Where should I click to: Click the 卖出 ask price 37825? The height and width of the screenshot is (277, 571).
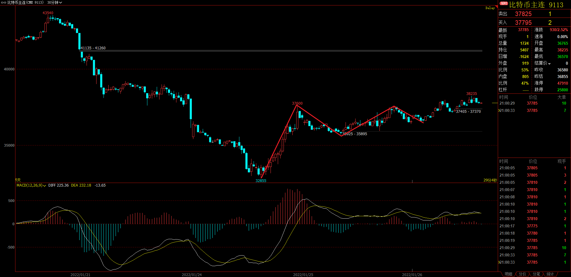click(x=523, y=14)
